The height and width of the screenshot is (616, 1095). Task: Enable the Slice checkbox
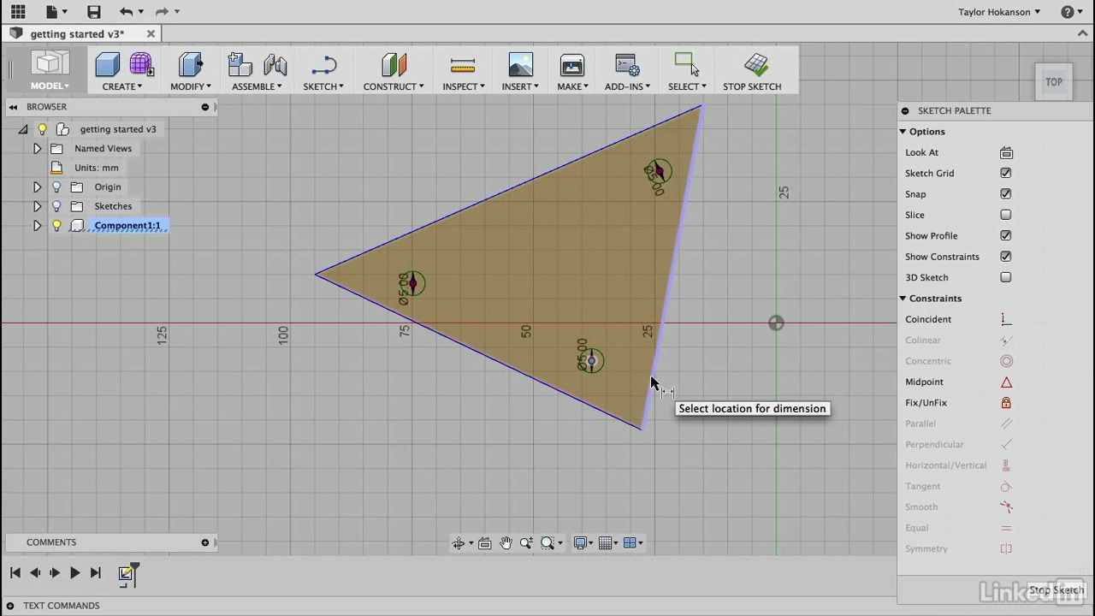pos(1006,216)
